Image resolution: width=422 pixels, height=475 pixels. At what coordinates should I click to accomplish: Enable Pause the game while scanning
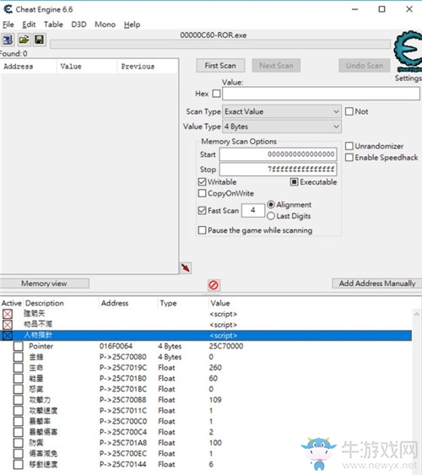(202, 230)
